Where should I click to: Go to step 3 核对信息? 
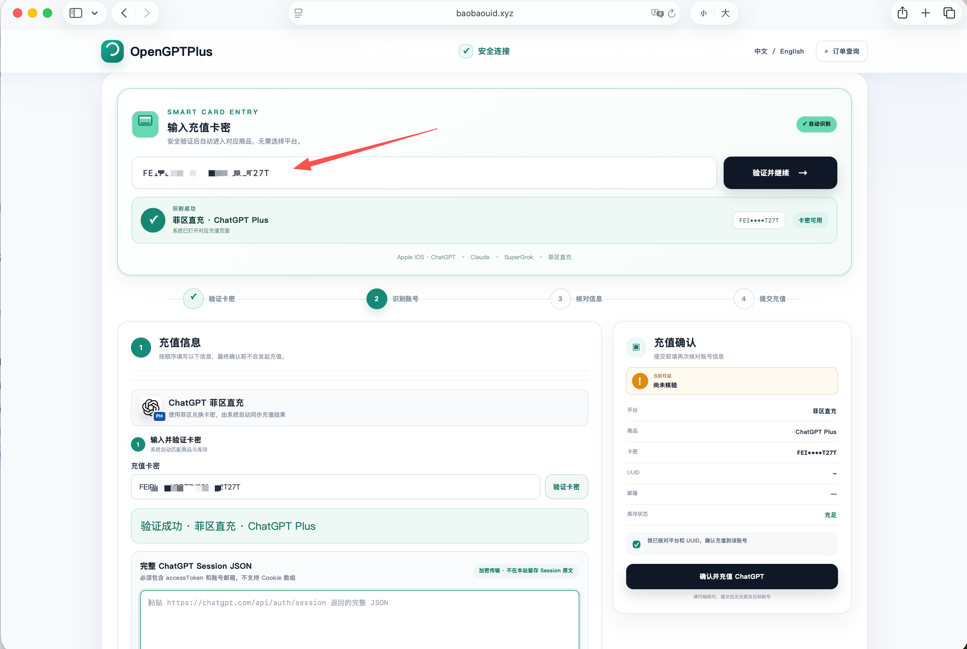click(576, 299)
